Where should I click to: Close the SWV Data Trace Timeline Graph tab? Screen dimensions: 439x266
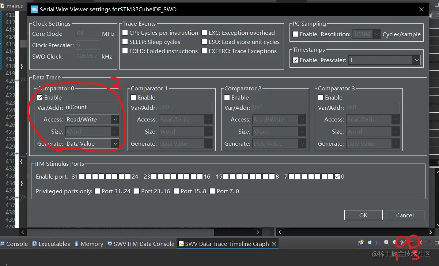tap(274, 244)
